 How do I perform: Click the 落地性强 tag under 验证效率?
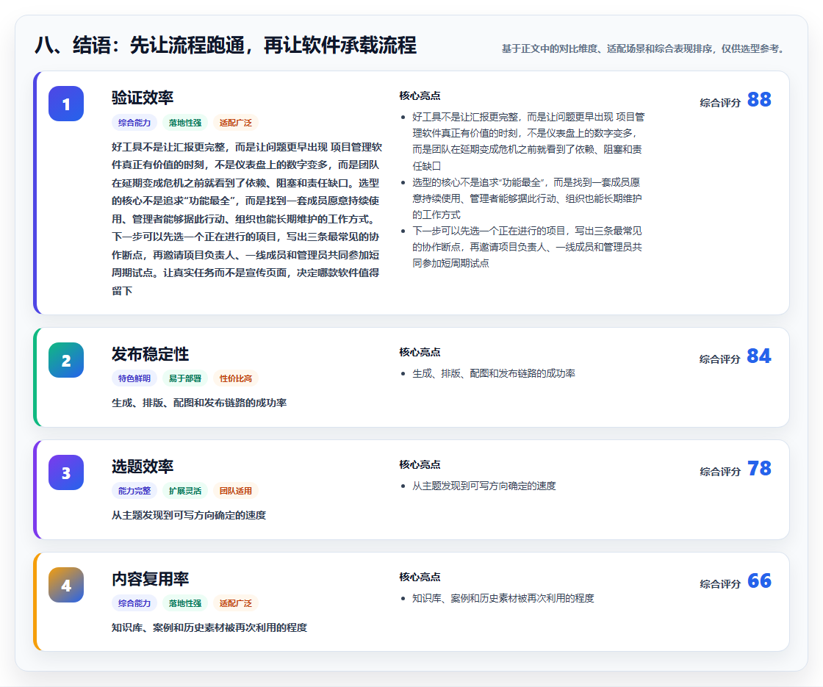click(185, 123)
